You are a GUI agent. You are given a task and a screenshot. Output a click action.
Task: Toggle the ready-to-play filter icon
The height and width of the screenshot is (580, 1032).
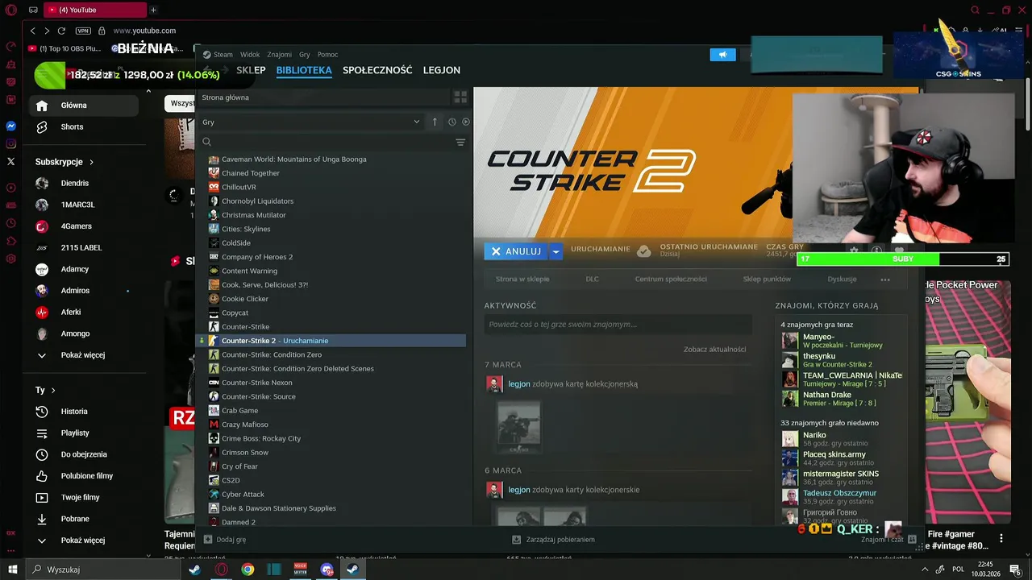coord(465,122)
